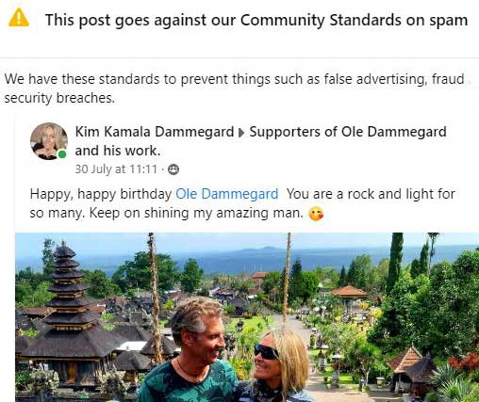
Task: Click the arrow between author and group
Action: pos(241,133)
